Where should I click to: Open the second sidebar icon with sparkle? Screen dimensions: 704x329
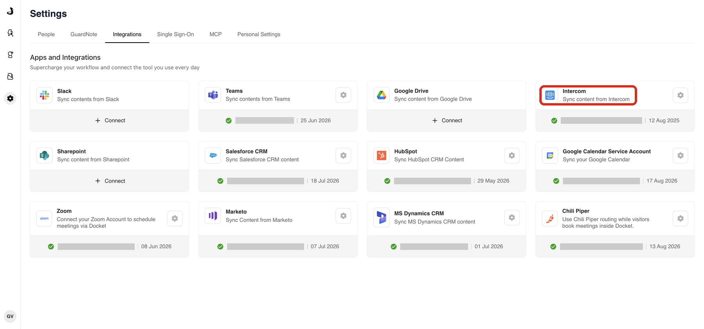click(10, 33)
